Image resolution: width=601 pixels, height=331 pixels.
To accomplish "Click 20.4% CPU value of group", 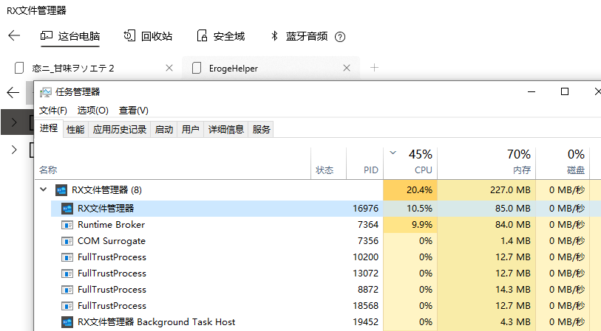I will click(419, 190).
